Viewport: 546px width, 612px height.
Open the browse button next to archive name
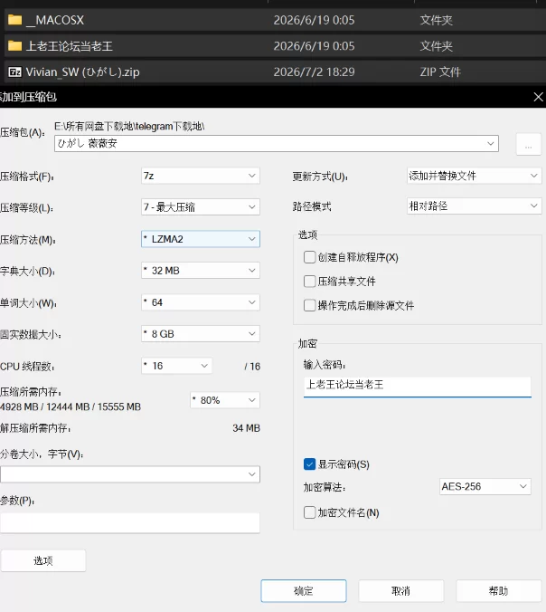coord(529,144)
